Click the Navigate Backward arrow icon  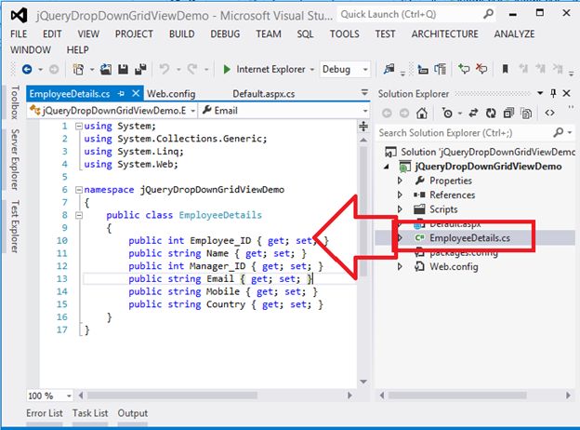coord(27,69)
